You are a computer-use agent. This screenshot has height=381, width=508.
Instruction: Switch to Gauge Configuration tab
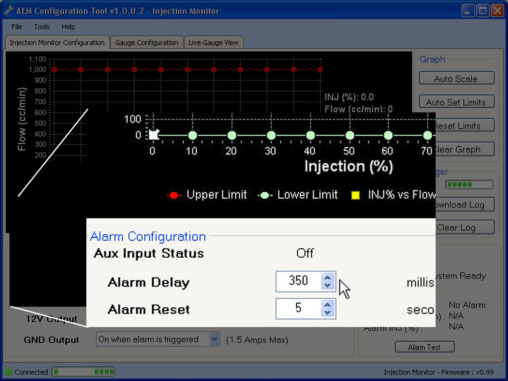(x=147, y=43)
